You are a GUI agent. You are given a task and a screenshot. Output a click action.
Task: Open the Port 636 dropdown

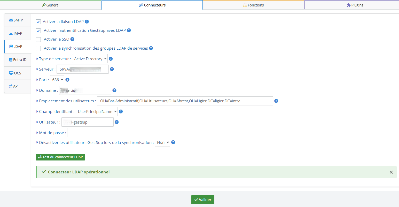pyautogui.click(x=57, y=80)
